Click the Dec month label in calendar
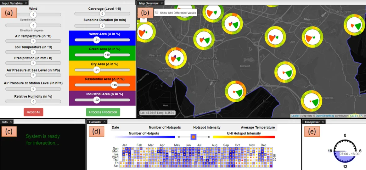366x170 pixels. click(263, 145)
